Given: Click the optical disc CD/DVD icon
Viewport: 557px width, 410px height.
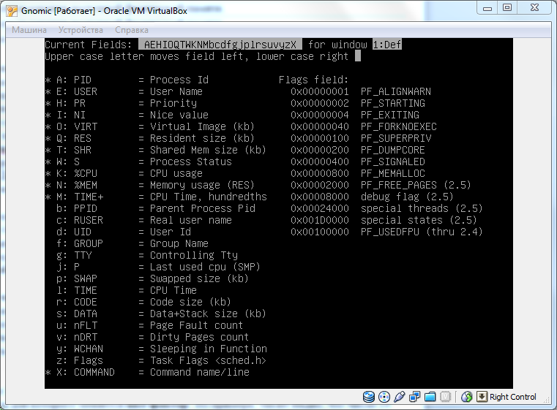Looking at the screenshot, I should click(384, 397).
